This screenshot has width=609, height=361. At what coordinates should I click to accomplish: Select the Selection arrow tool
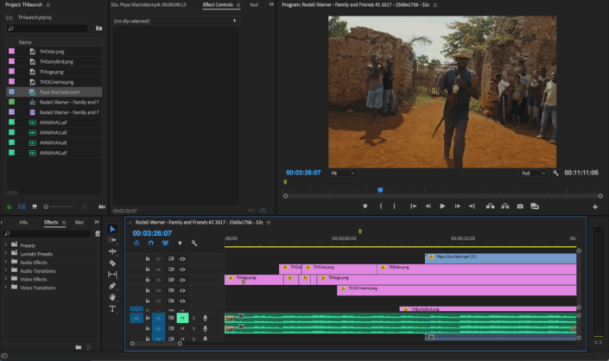tap(112, 229)
